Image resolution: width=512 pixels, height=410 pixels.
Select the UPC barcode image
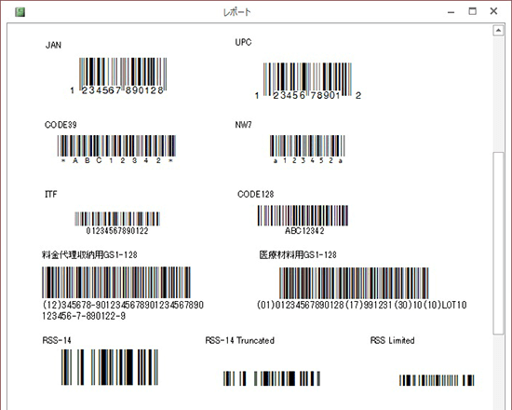click(308, 81)
